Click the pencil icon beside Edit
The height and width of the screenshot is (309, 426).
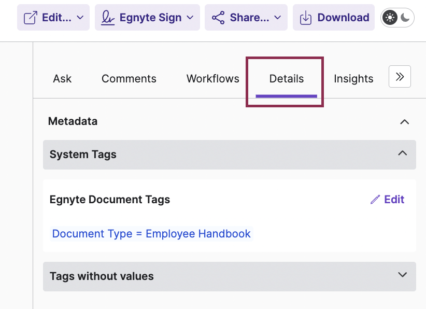375,200
